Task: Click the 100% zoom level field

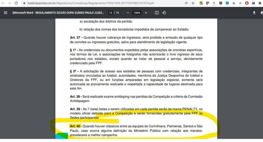Action: (x=137, y=13)
